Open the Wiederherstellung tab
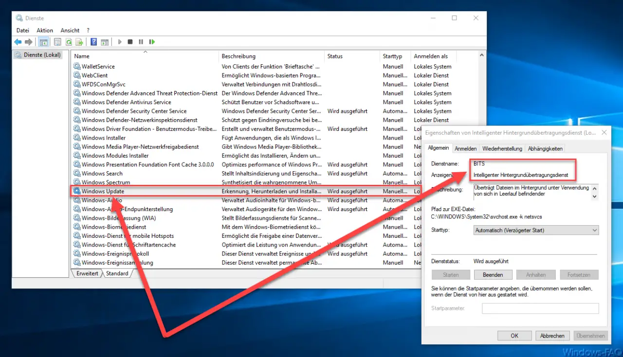 [502, 148]
